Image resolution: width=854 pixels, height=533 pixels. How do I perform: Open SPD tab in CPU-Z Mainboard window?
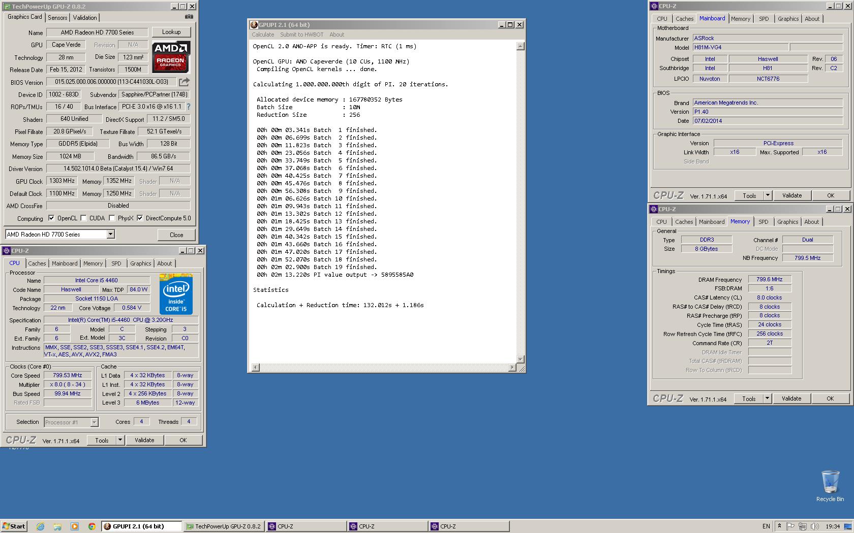click(x=764, y=19)
